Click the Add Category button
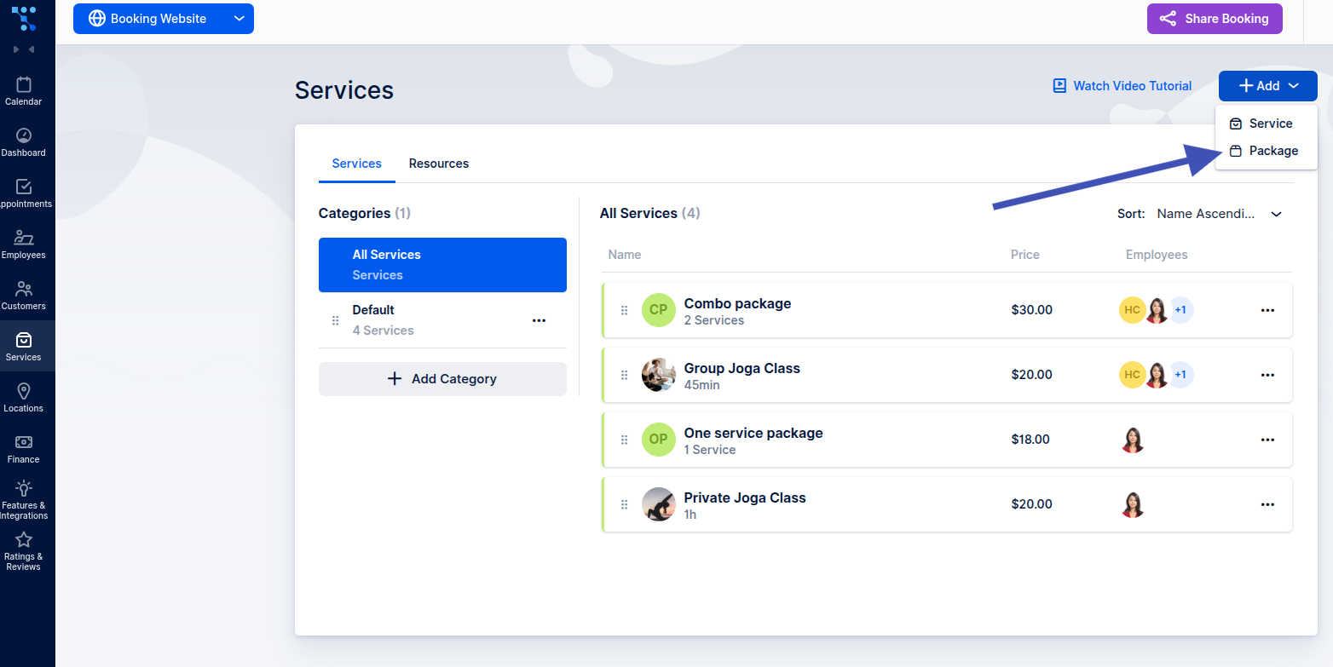1333x667 pixels. tap(442, 379)
